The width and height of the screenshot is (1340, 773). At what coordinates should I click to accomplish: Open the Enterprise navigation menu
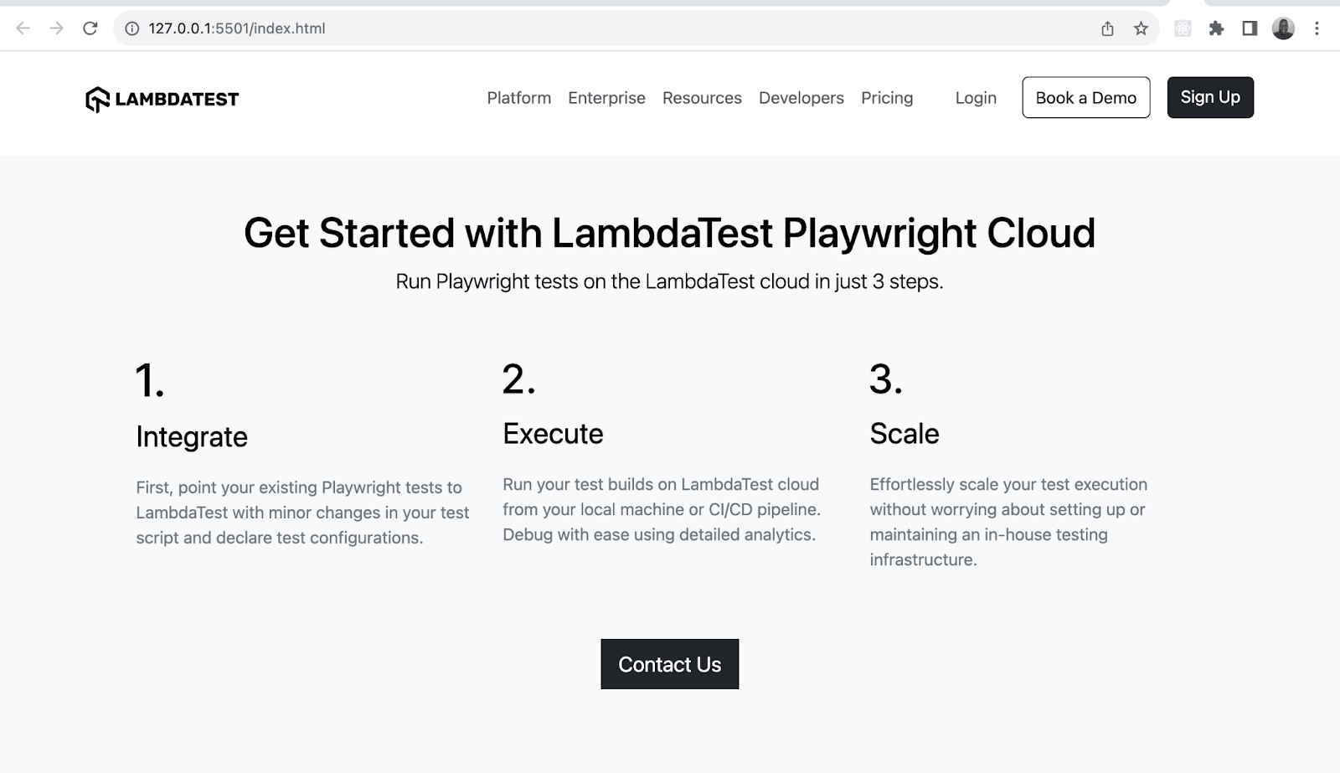[x=606, y=98]
